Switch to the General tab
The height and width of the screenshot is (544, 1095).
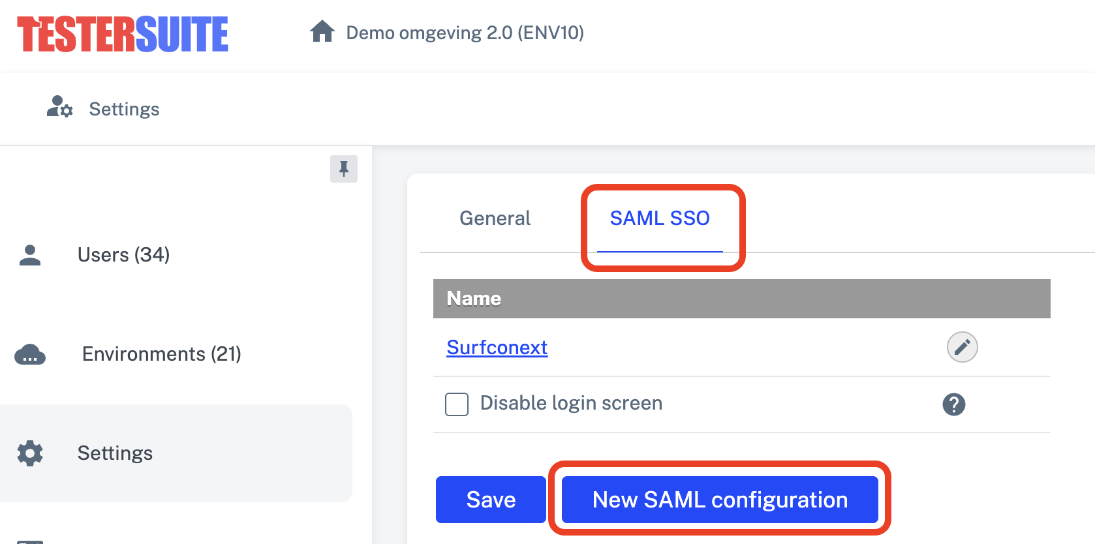point(495,219)
